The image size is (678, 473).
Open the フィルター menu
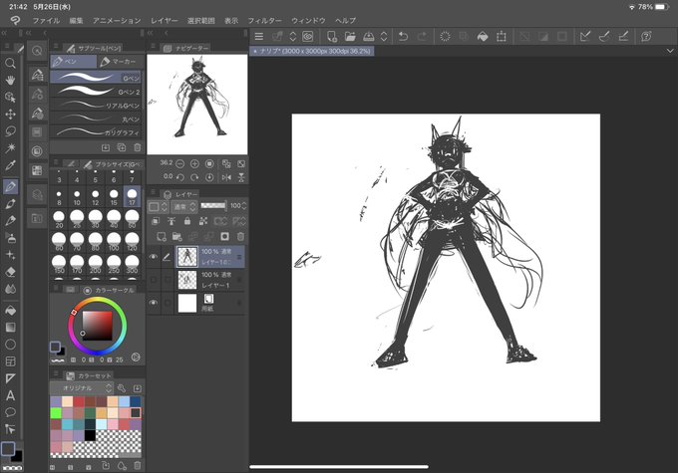[264, 20]
